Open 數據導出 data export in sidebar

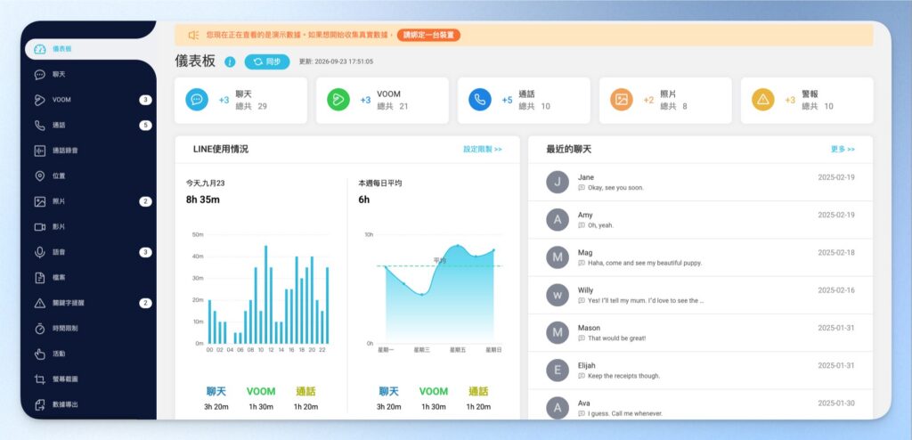88,403
